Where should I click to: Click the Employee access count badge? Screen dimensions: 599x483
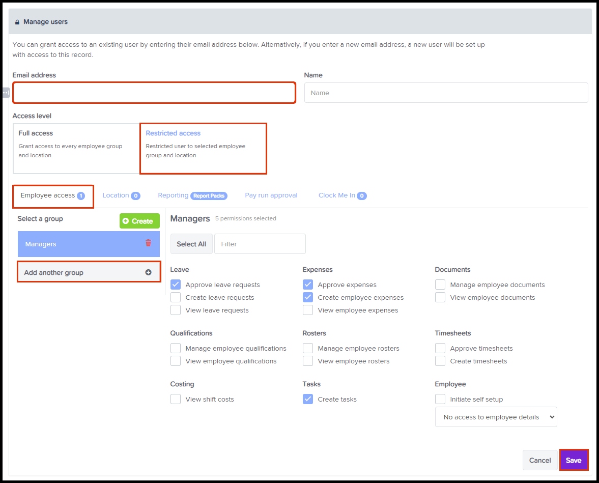(81, 196)
